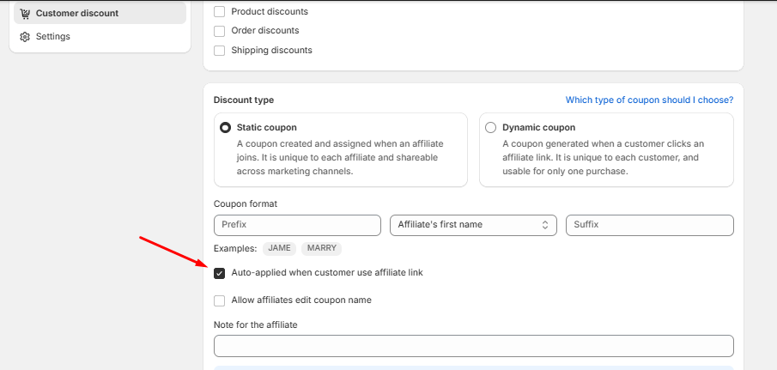Open Customer discount in the sidebar

[100, 14]
